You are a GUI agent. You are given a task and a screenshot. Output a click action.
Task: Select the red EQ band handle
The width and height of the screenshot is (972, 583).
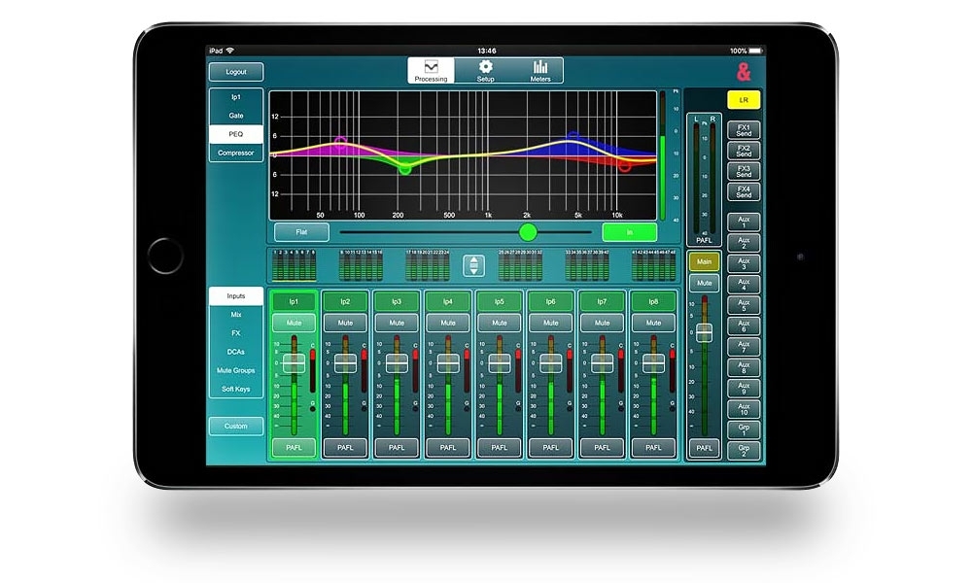tap(624, 166)
